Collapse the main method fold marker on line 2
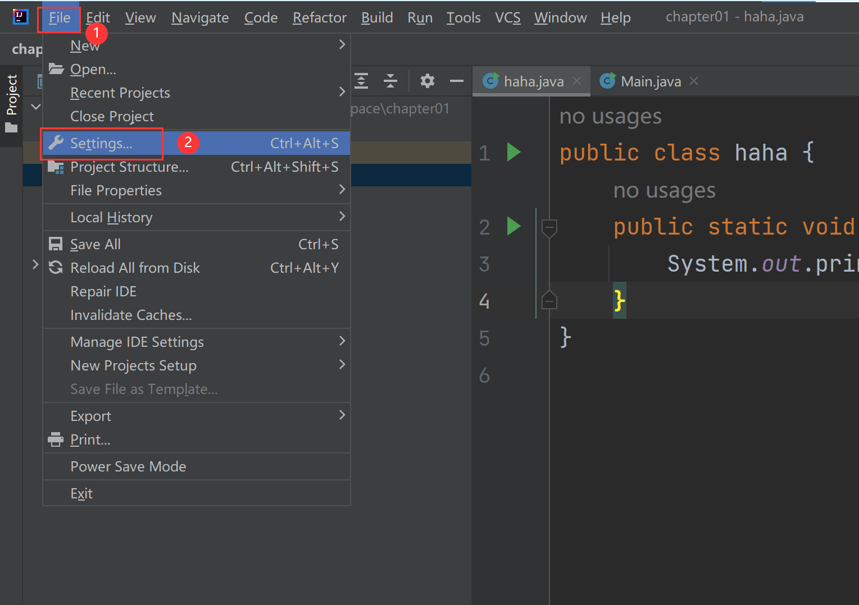This screenshot has width=859, height=605. [x=549, y=227]
